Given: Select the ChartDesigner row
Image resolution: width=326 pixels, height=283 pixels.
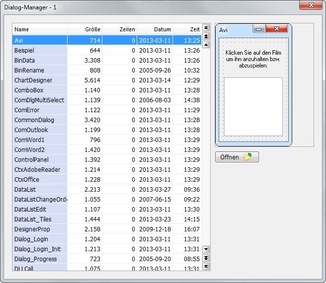Looking at the screenshot, I should tap(40, 80).
